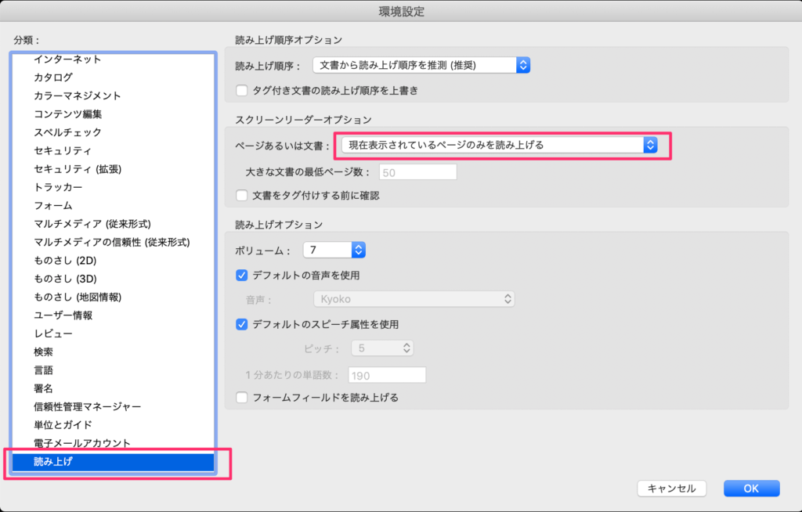The width and height of the screenshot is (802, 512).
Task: Click the 1分あたりの単語数 field
Action: pos(387,376)
